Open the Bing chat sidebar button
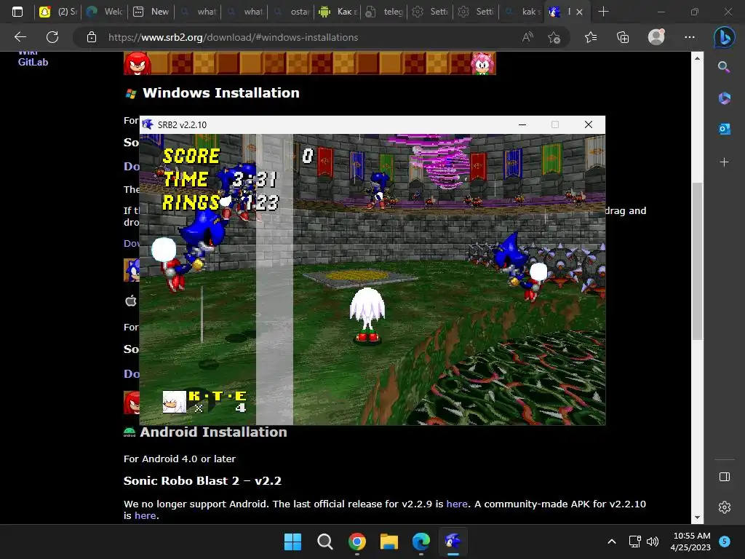The height and width of the screenshot is (559, 745). (724, 38)
